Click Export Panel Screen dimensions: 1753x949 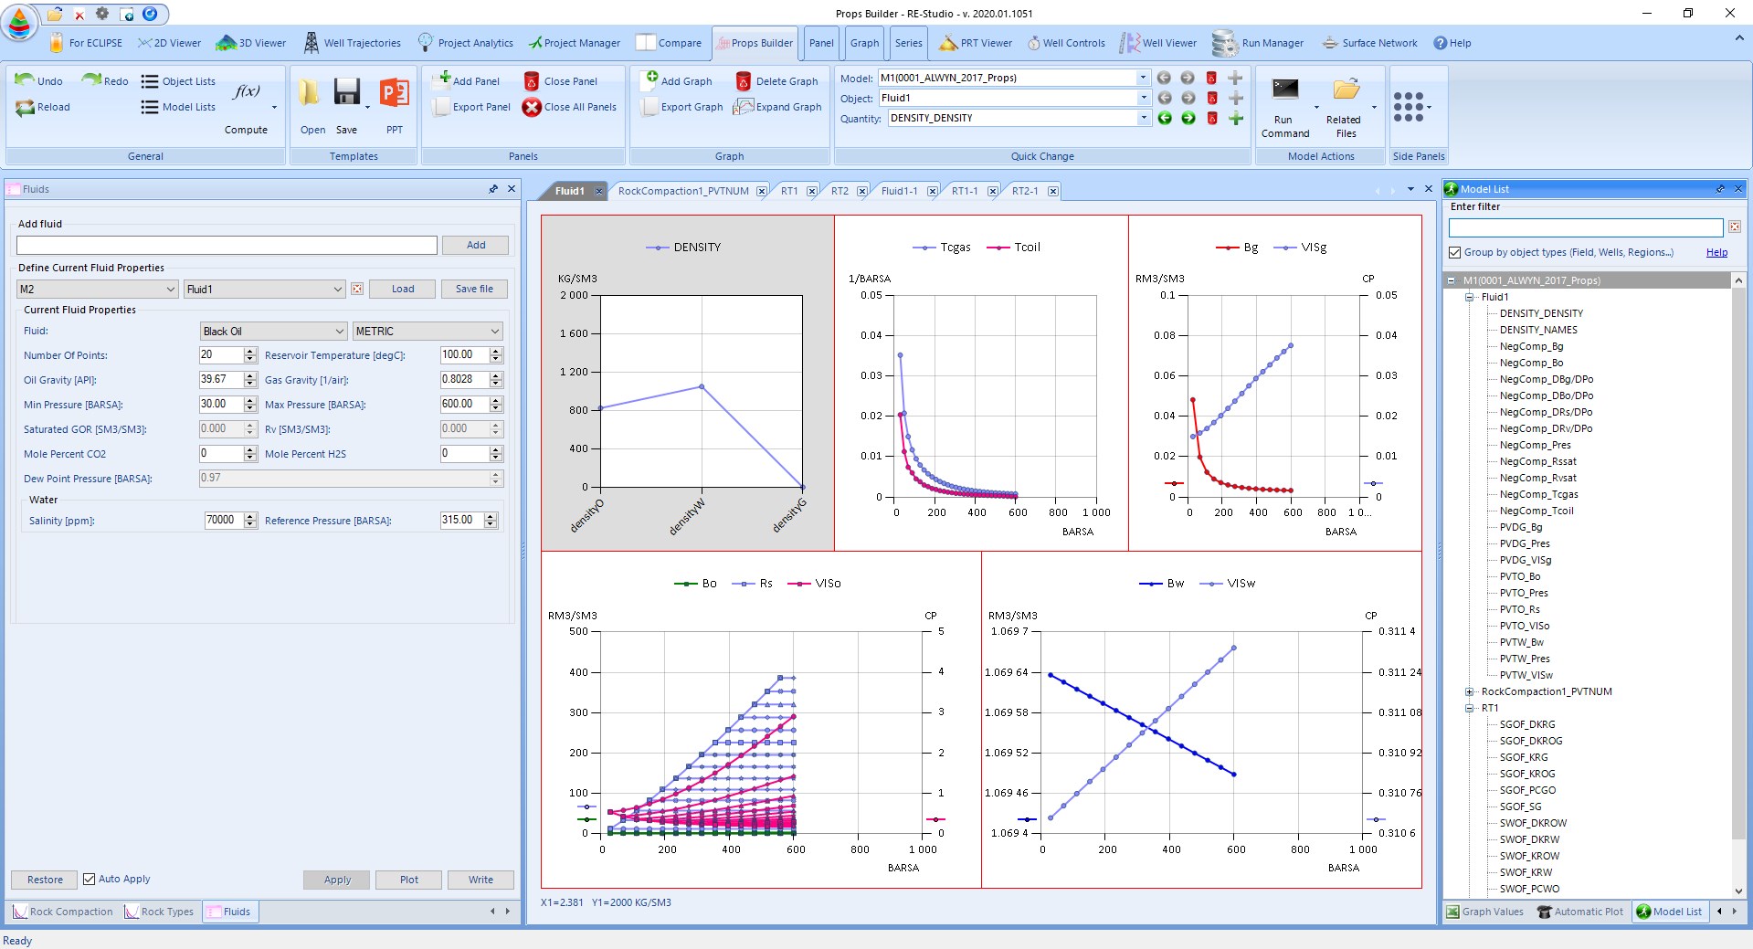coord(471,107)
